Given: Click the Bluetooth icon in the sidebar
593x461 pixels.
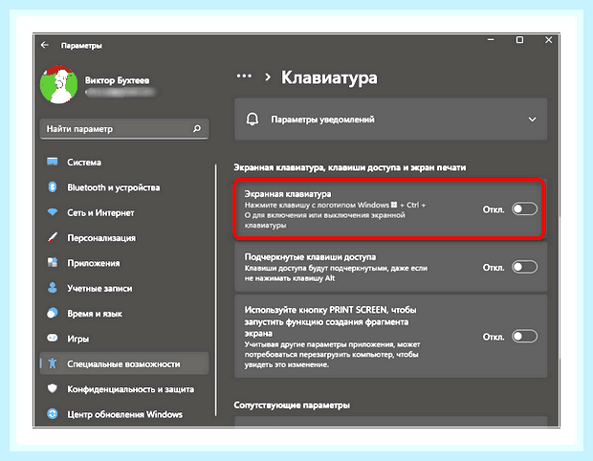Looking at the screenshot, I should [53, 187].
